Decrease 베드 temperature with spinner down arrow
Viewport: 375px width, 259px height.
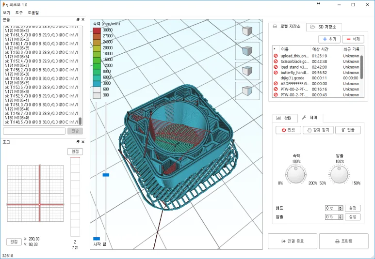click(341, 209)
